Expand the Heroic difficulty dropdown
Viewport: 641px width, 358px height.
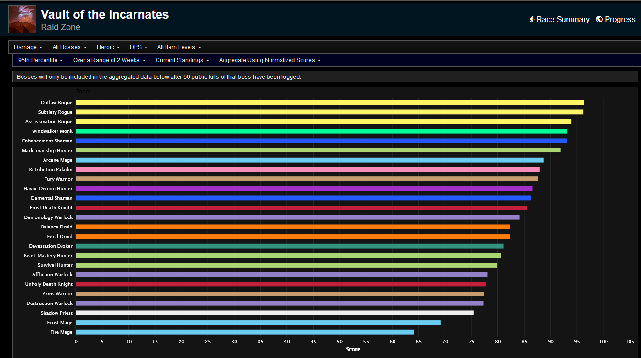pyautogui.click(x=108, y=47)
